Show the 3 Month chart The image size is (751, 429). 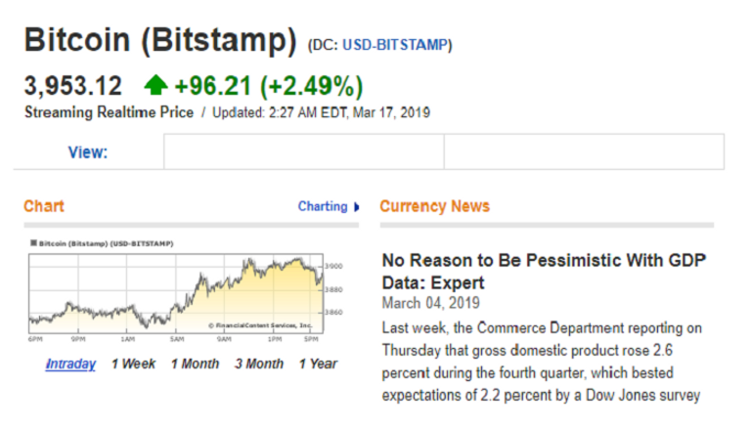pos(259,364)
